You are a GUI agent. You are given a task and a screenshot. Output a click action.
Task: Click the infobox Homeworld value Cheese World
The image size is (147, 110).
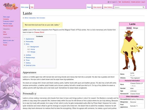click(x=135, y=94)
